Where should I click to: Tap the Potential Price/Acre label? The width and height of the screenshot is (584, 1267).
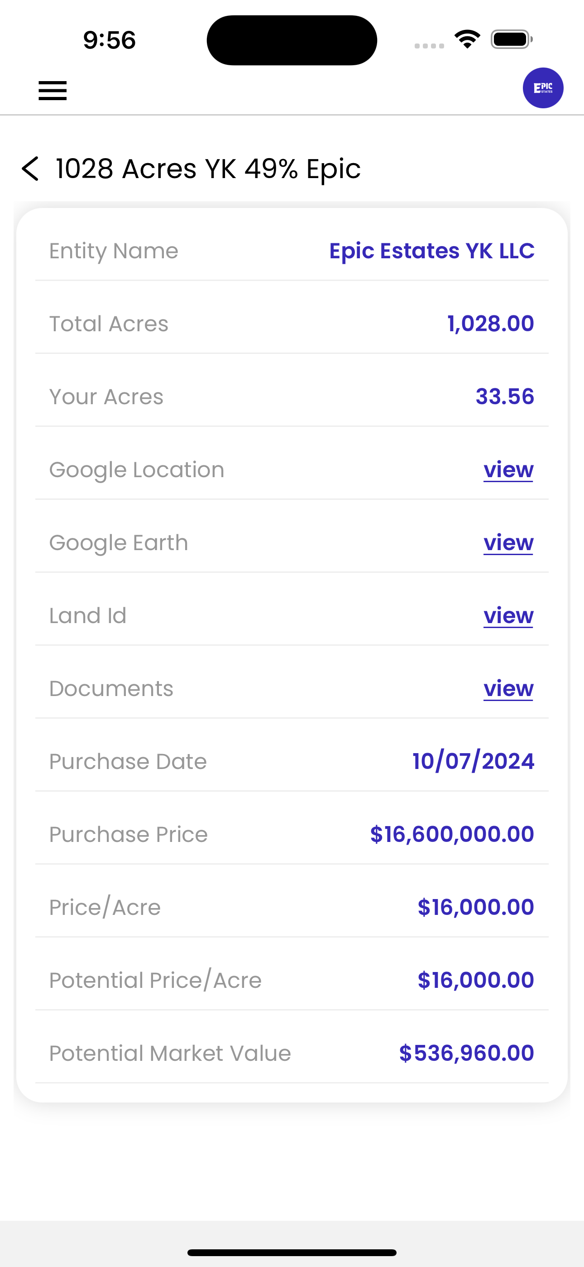155,980
